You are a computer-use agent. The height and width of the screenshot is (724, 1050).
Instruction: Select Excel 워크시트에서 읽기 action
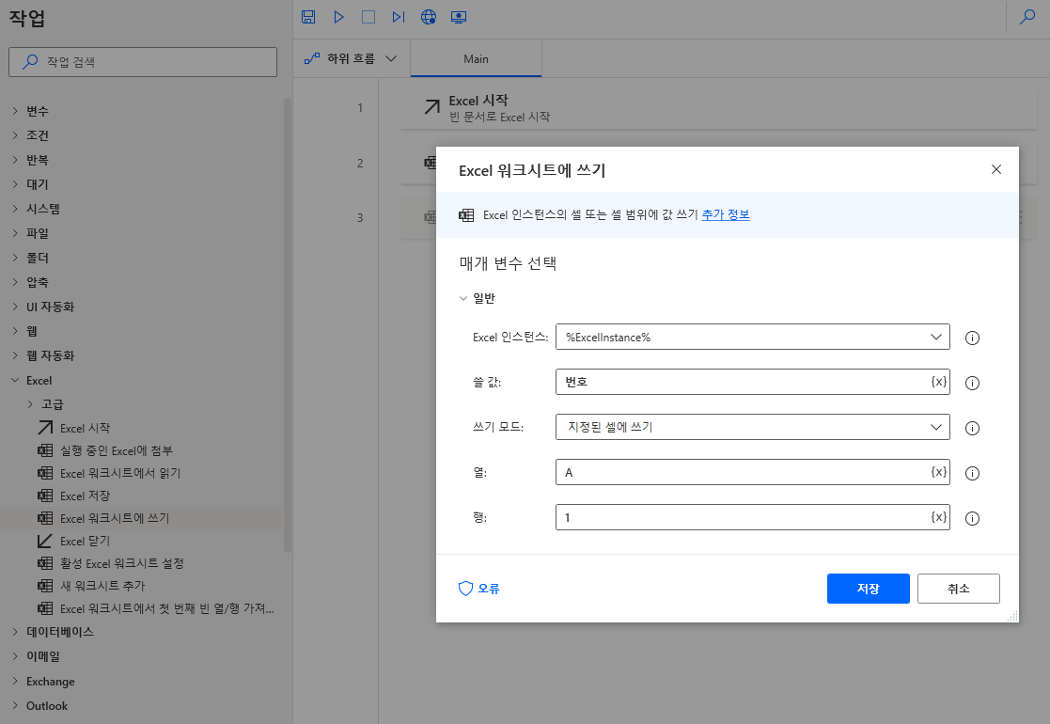click(109, 474)
